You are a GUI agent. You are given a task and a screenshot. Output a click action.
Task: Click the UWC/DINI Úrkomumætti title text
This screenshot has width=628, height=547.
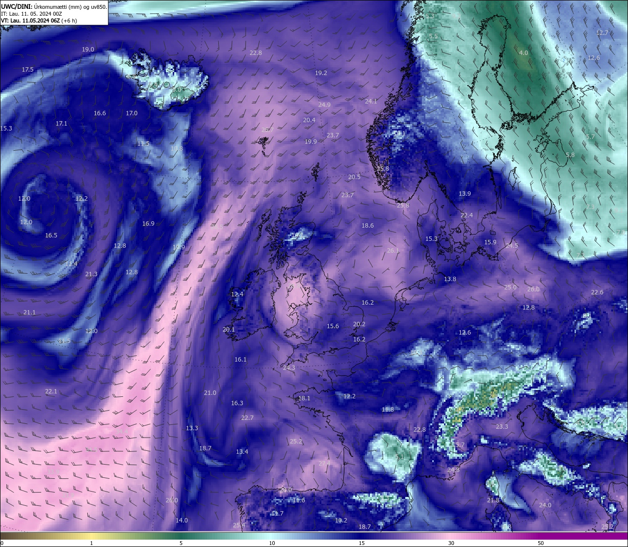click(54, 7)
